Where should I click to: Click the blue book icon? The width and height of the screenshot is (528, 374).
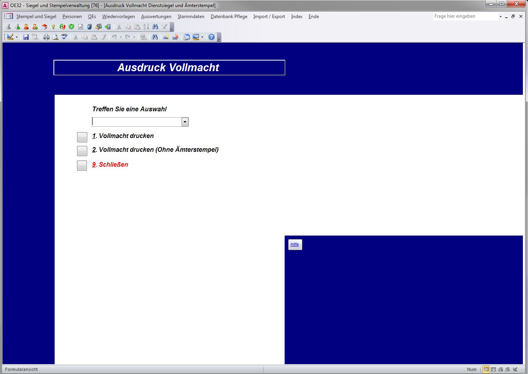pos(90,27)
